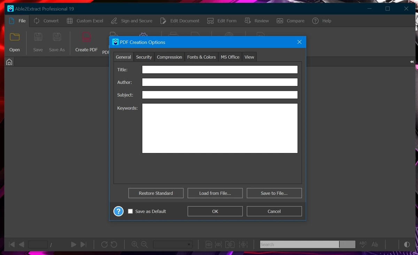This screenshot has height=255, width=418.
Task: Open the Sign and Secure ribbon tab
Action: click(132, 21)
